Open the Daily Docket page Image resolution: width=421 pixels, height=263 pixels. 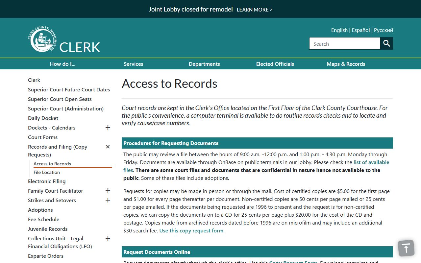(x=43, y=118)
